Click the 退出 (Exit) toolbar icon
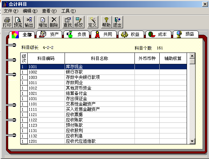This screenshot has height=159, width=209. pyautogui.click(x=117, y=22)
